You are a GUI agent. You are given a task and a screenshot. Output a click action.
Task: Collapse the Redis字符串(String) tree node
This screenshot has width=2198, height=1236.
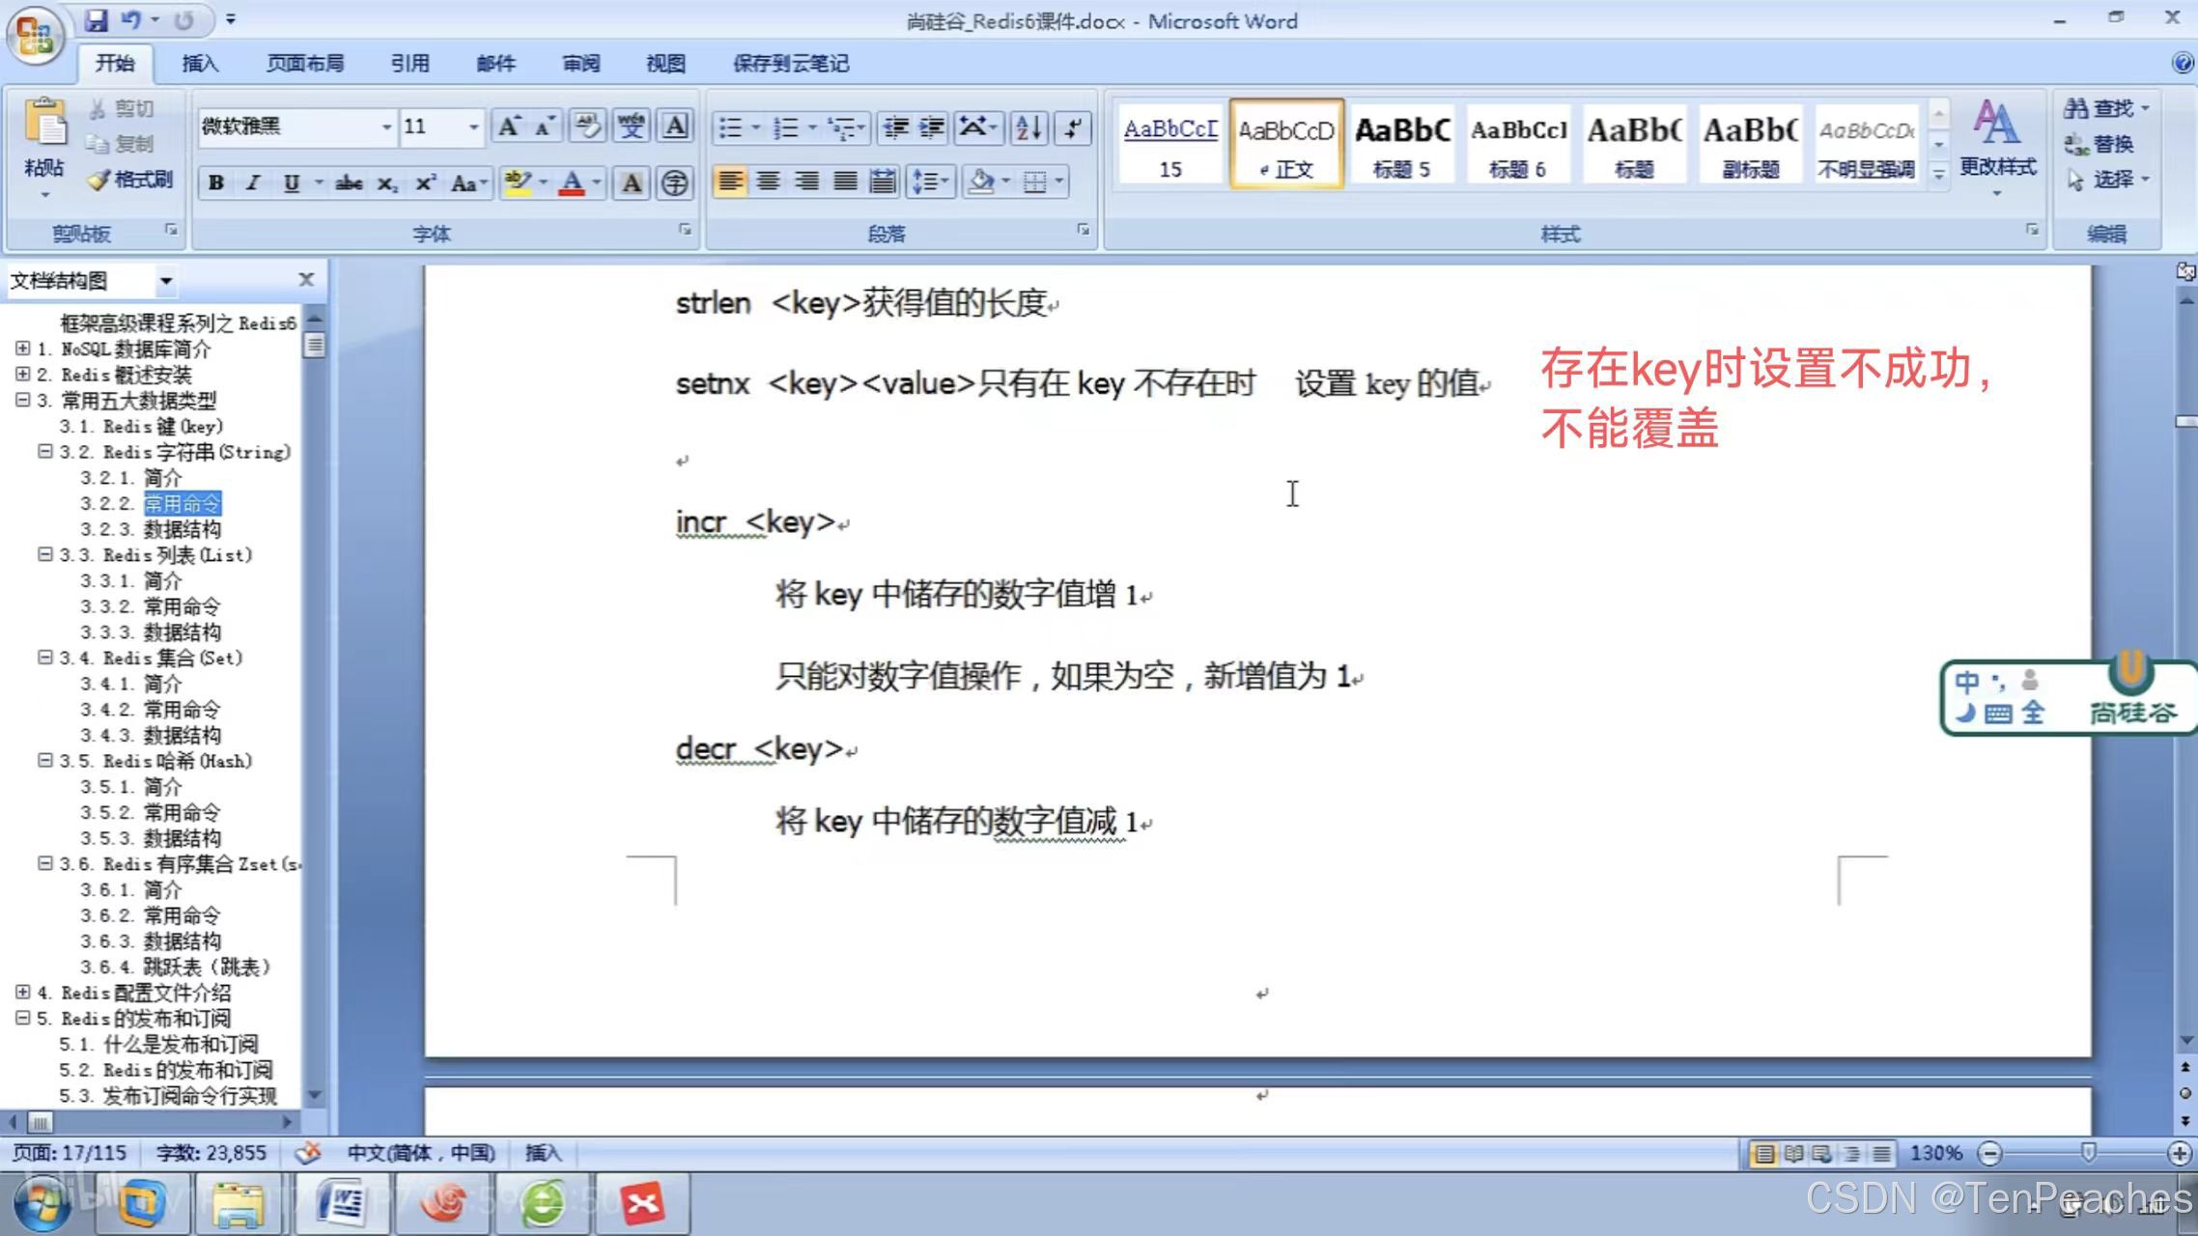coord(44,452)
